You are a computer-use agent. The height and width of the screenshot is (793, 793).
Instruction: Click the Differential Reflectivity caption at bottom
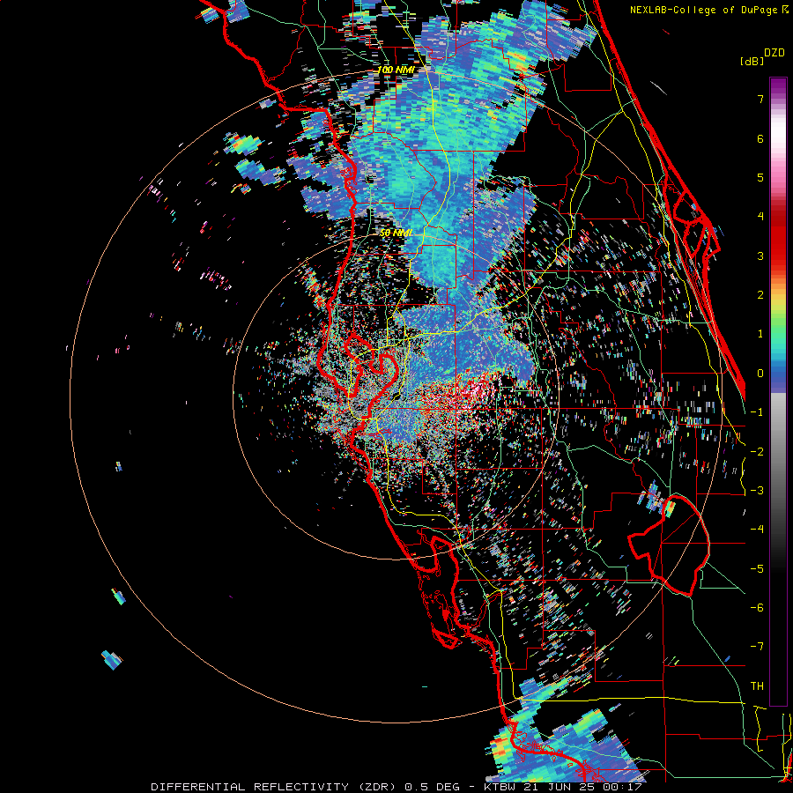coord(396,787)
